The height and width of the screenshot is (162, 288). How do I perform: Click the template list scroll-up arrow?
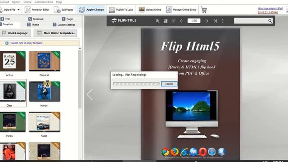[x=80, y=49]
